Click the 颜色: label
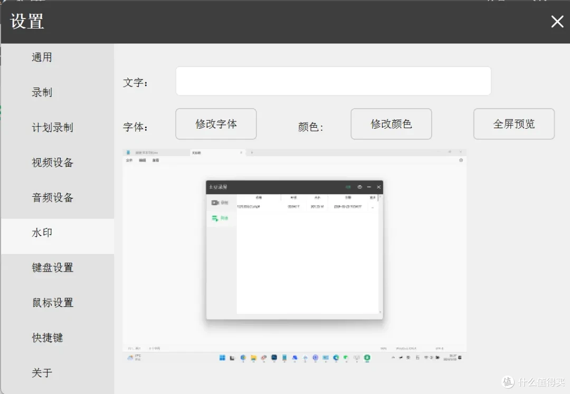570x394 pixels. click(310, 127)
